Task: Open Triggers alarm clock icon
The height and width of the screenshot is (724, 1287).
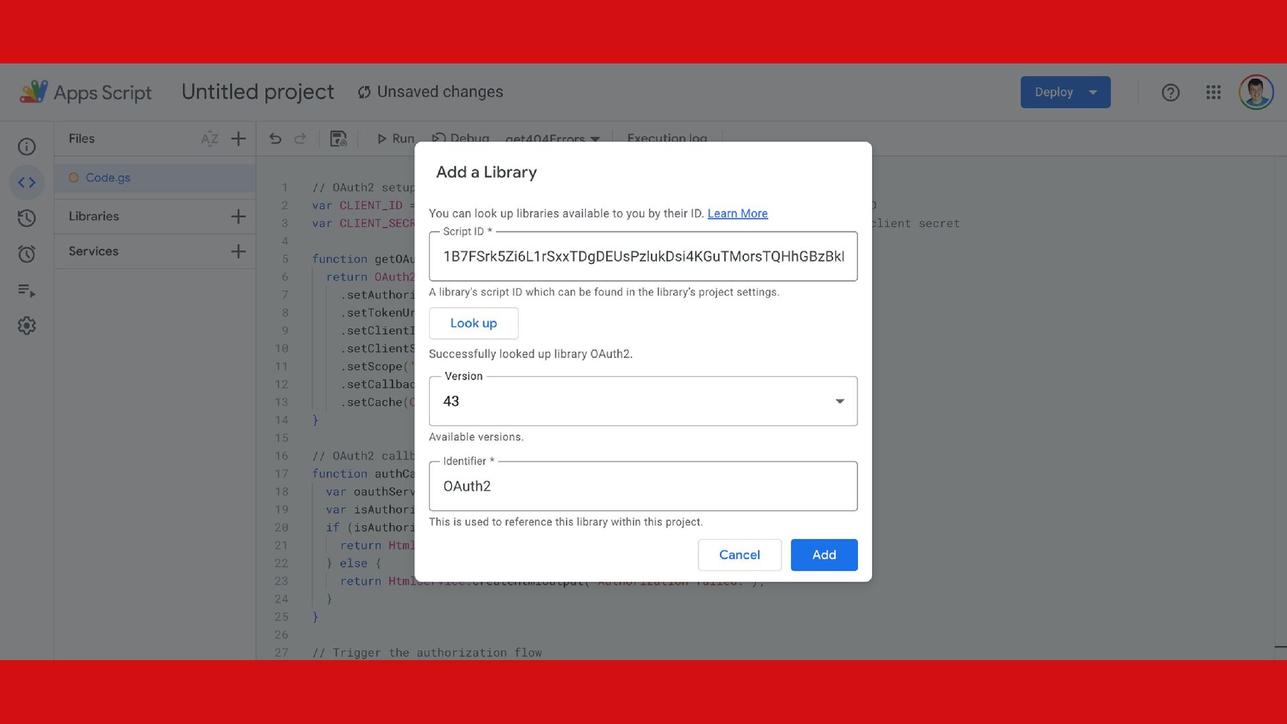Action: pos(27,254)
